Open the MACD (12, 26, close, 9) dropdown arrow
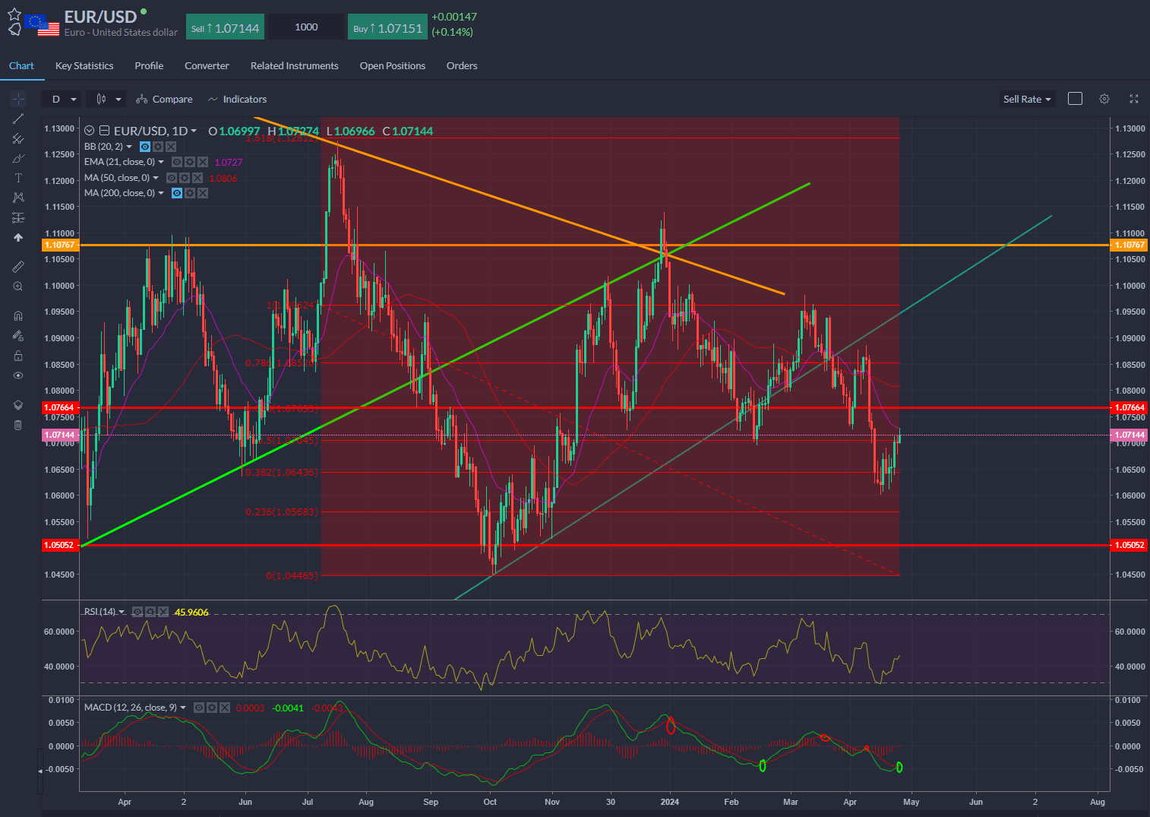Image resolution: width=1150 pixels, height=817 pixels. pos(183,708)
